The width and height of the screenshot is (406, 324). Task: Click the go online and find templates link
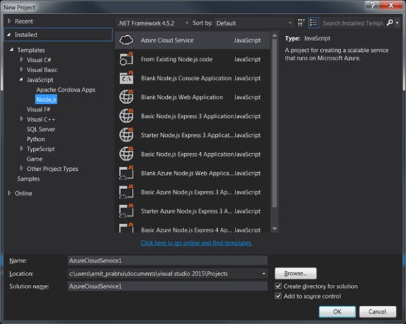[196, 243]
